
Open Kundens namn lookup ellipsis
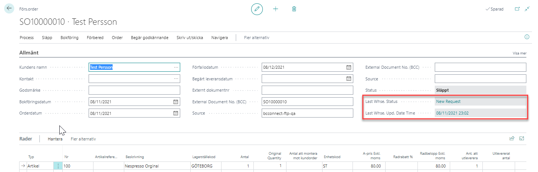click(x=176, y=67)
